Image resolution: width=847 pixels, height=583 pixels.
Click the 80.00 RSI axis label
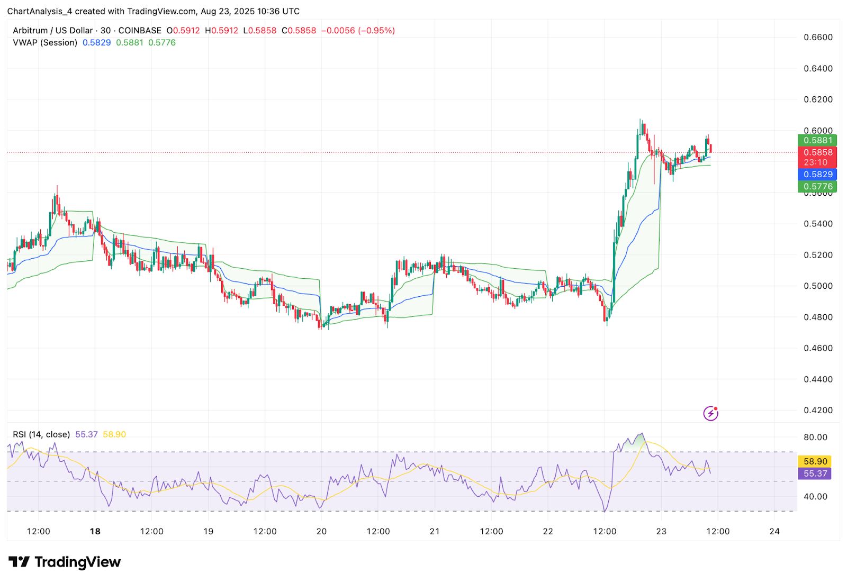pyautogui.click(x=815, y=437)
